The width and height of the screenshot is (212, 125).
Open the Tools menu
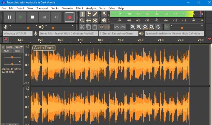click(x=102, y=8)
